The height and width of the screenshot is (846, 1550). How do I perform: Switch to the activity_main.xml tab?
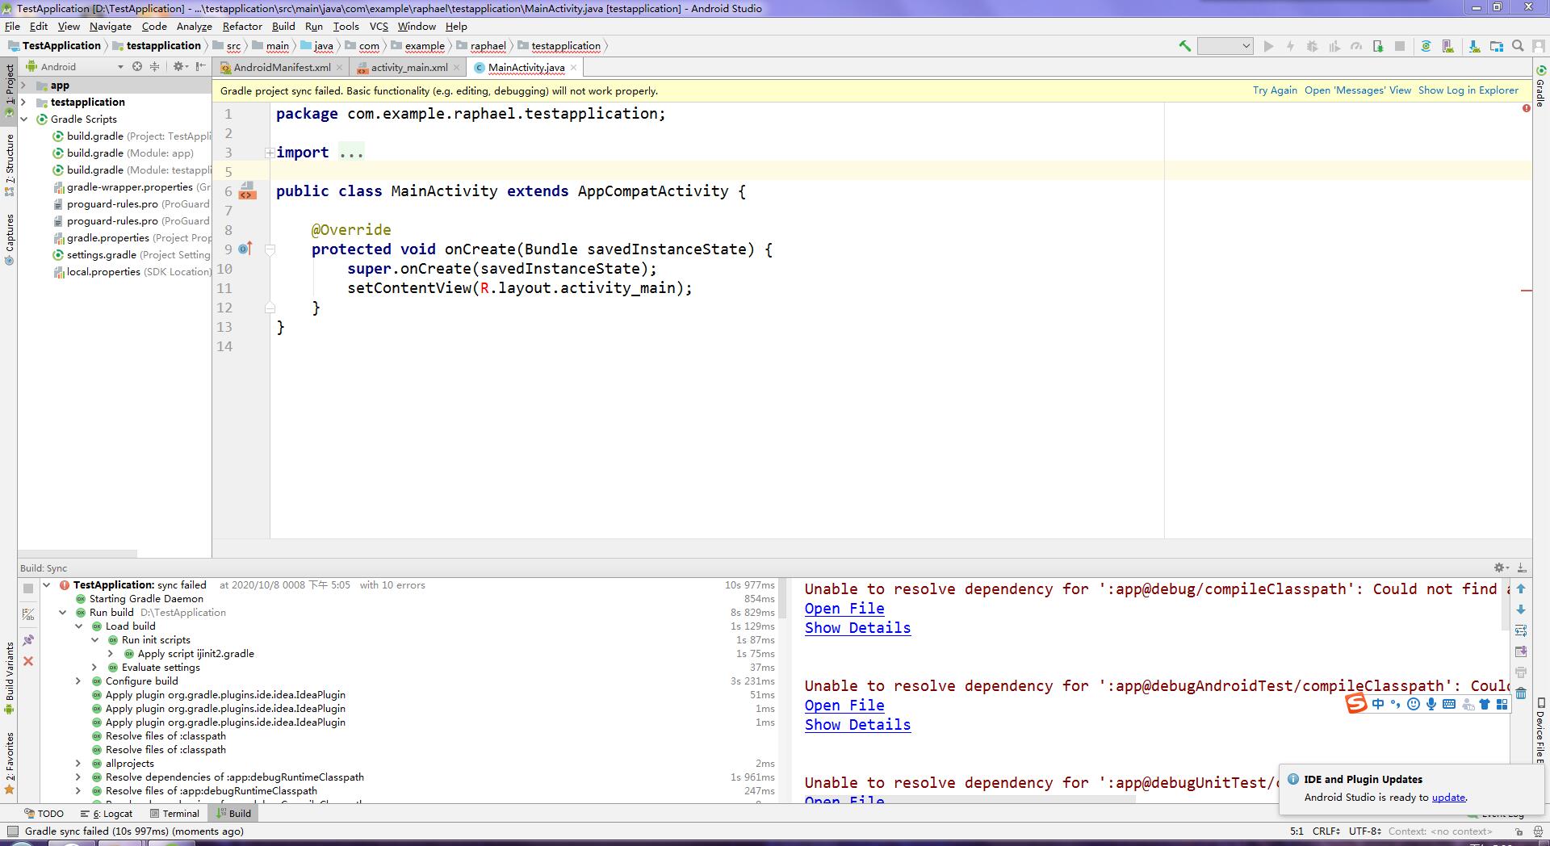point(408,68)
